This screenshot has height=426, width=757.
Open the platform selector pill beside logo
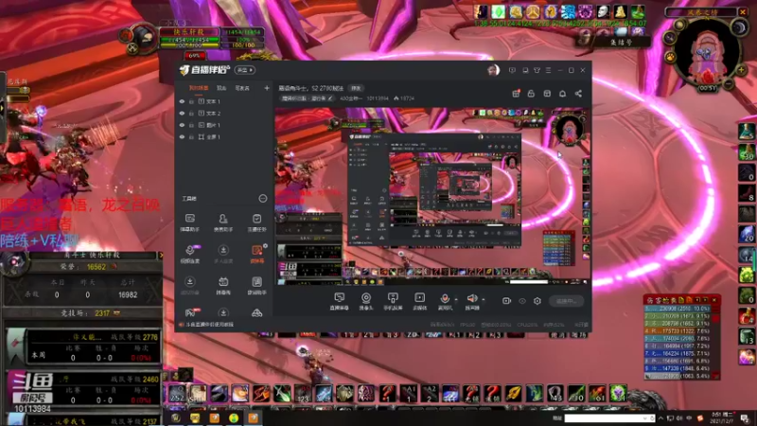(245, 70)
